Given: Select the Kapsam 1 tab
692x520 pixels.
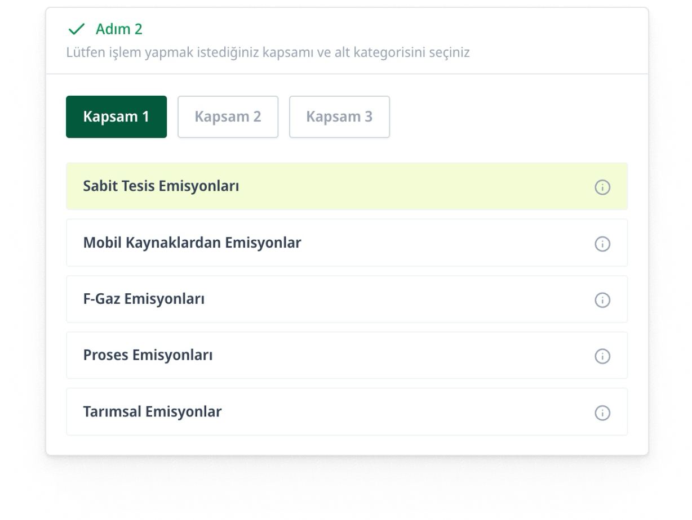Looking at the screenshot, I should [x=116, y=117].
